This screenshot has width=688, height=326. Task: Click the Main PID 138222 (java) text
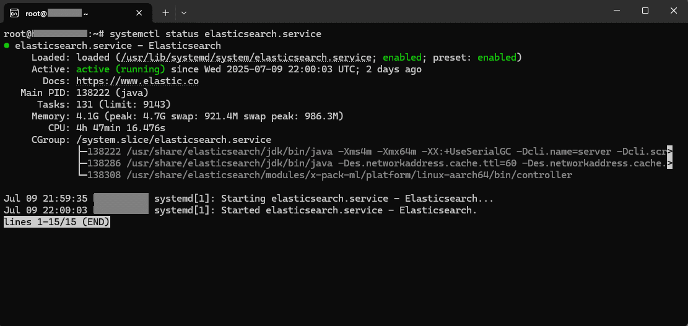(112, 93)
